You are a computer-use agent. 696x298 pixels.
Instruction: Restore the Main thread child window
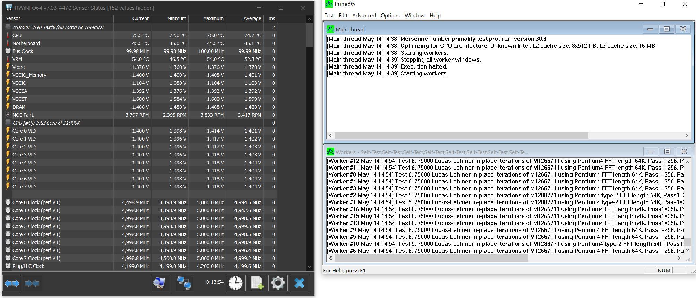tap(667, 29)
